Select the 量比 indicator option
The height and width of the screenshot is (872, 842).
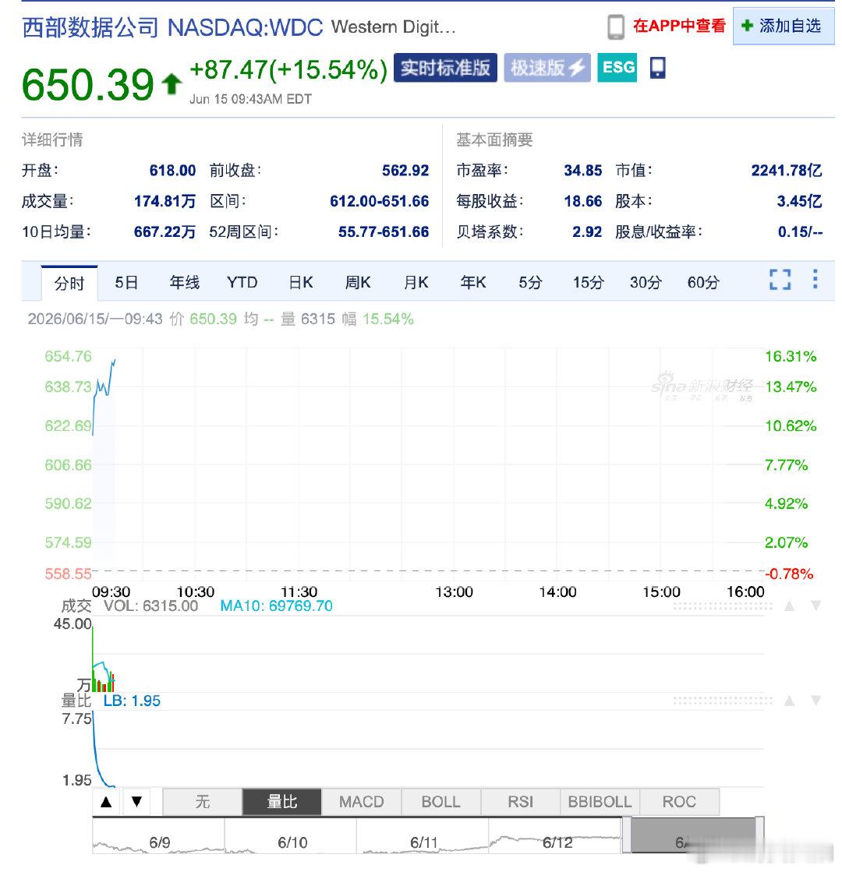282,802
